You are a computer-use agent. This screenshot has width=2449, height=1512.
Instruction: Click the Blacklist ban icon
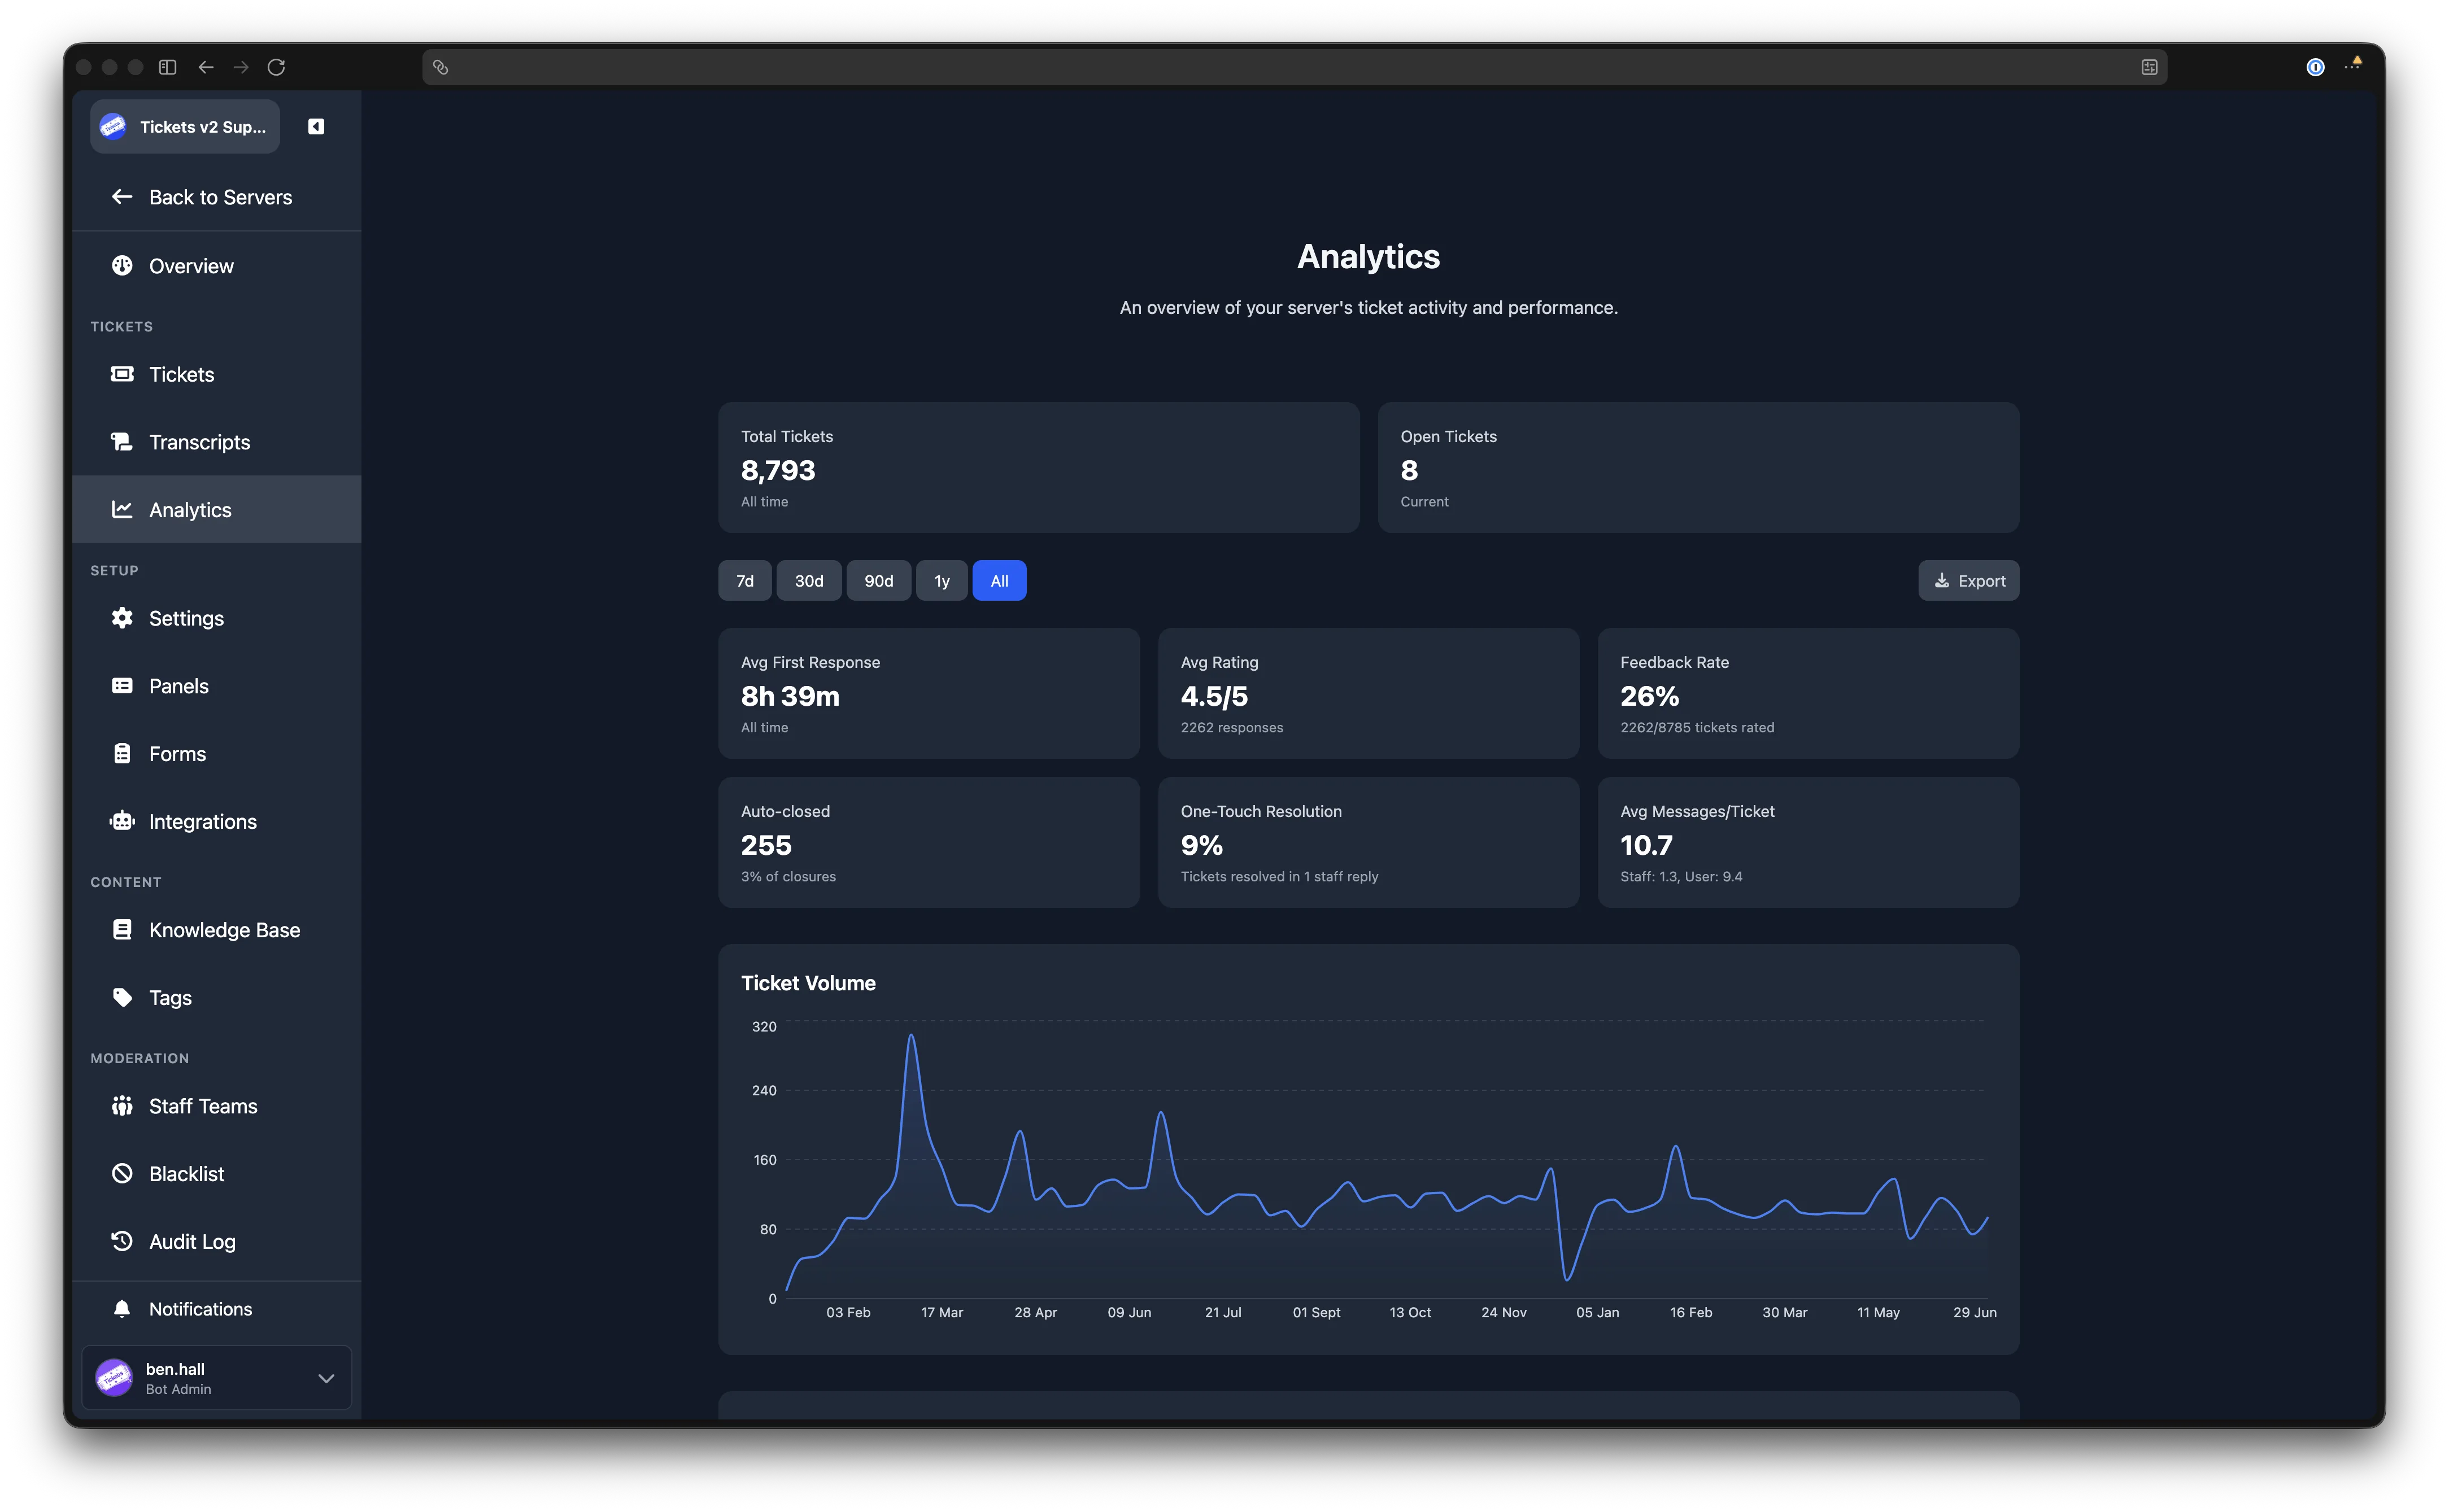122,1173
